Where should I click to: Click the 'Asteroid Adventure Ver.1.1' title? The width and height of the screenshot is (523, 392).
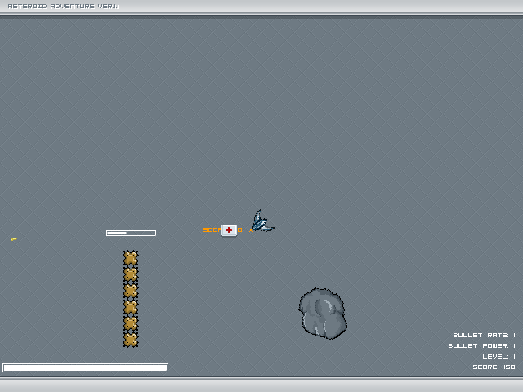(64, 6)
